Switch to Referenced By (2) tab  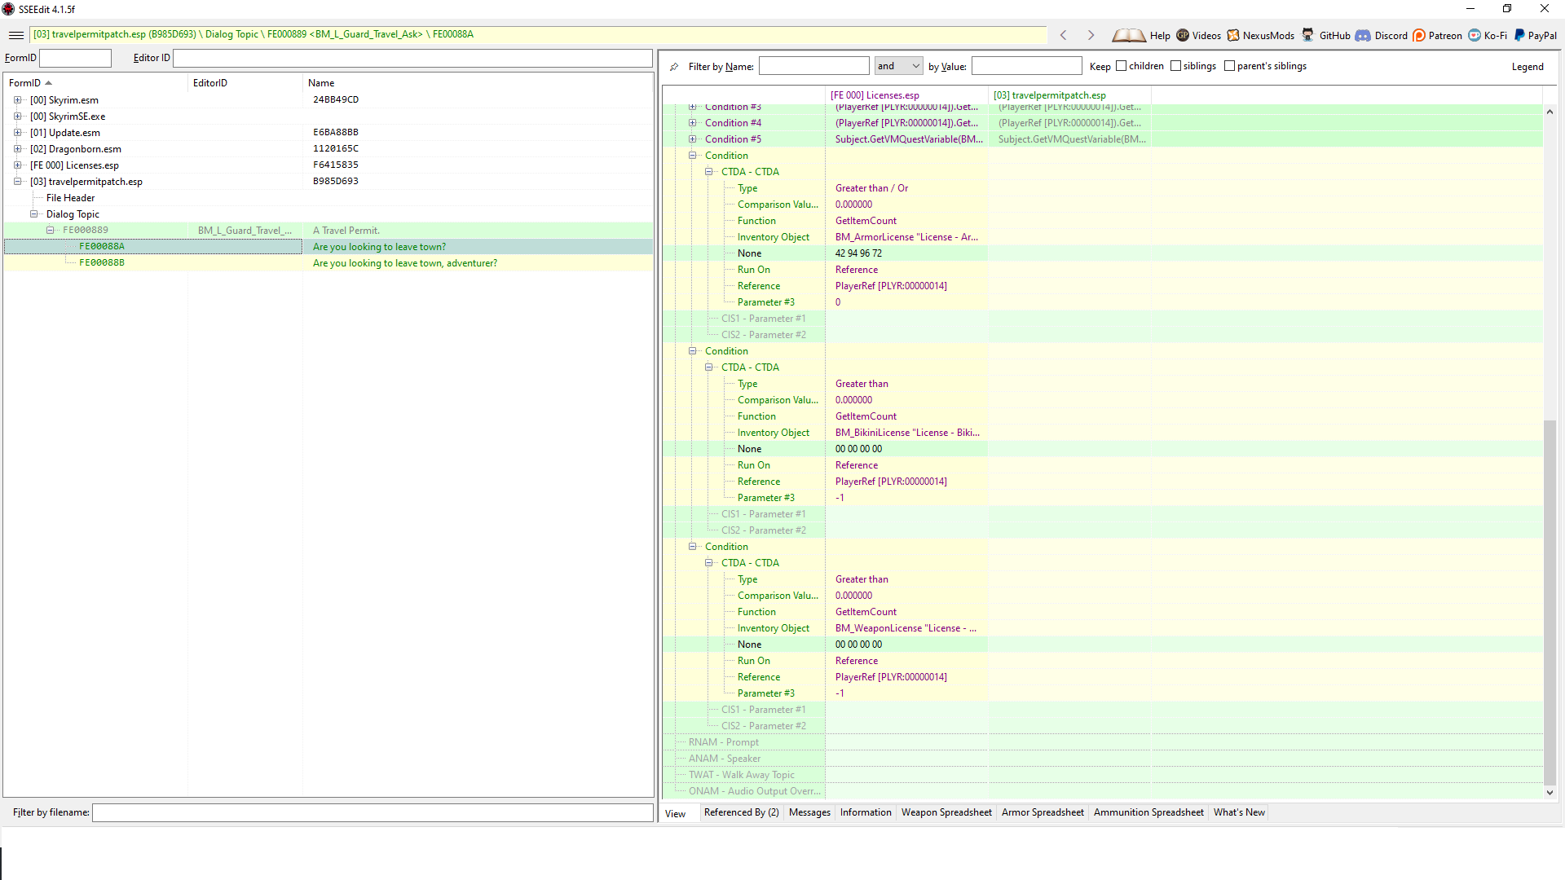(741, 812)
